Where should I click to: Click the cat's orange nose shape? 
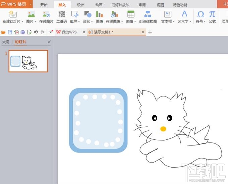click(163, 129)
